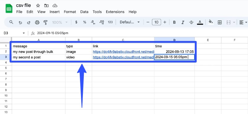The image size is (248, 114).
Task: Select cell '2024-09-13 17:05'
Action: (174, 52)
